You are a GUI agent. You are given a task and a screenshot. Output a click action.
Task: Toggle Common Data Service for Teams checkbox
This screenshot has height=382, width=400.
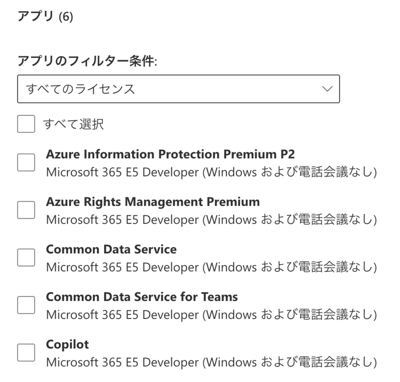(x=26, y=305)
